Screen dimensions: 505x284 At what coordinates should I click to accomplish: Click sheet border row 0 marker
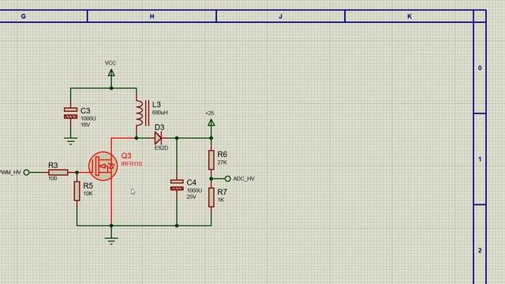point(480,68)
